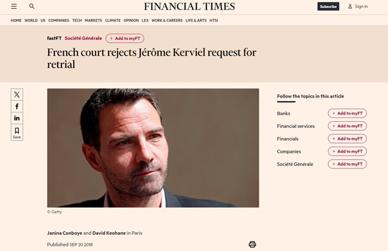
Task: Click the Financial Times masthead logo
Action: coord(189,7)
